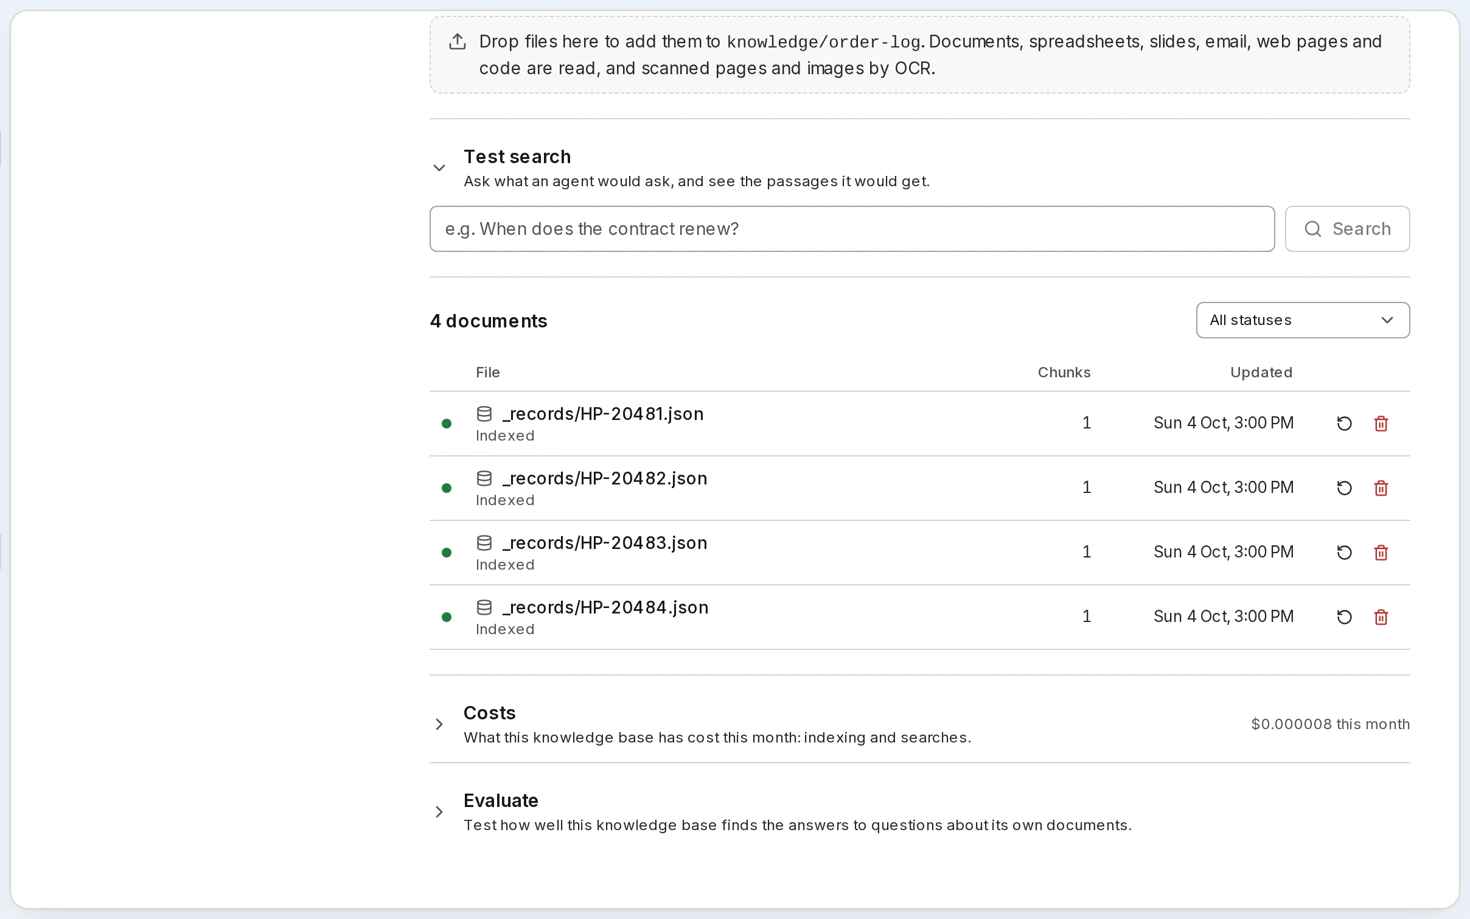Click the updated date of HP-20482.json
Viewport: 1470px width, 919px height.
click(1224, 487)
